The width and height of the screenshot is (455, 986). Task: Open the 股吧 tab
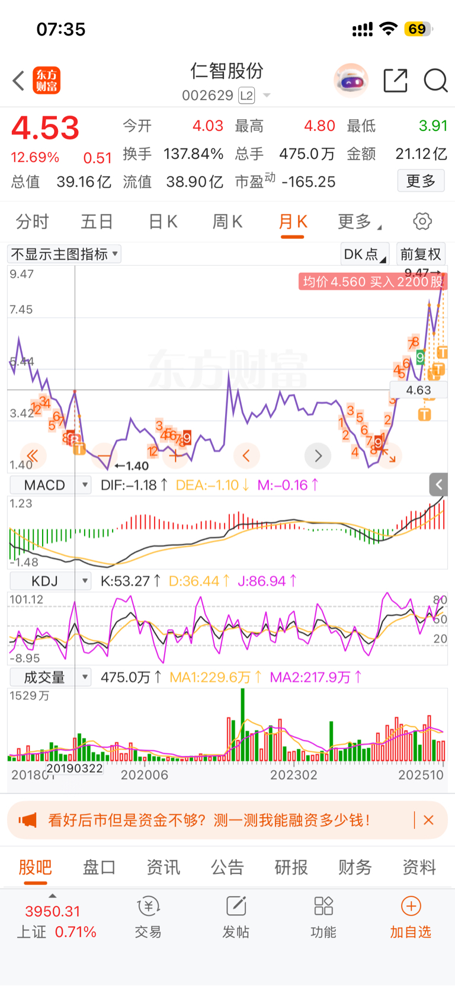click(x=36, y=867)
